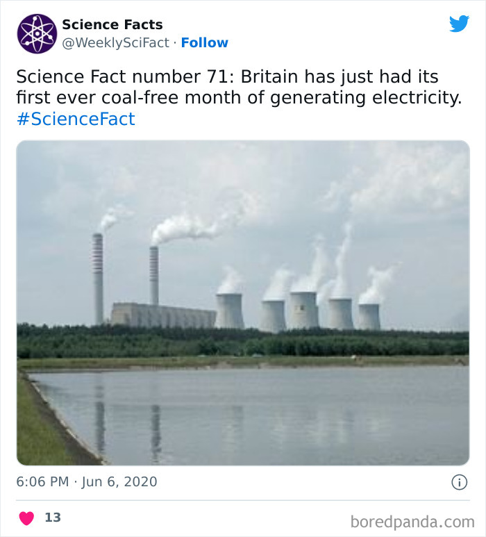486x537 pixels.
Task: Like the tweet with the heart icon
Action: tap(26, 518)
